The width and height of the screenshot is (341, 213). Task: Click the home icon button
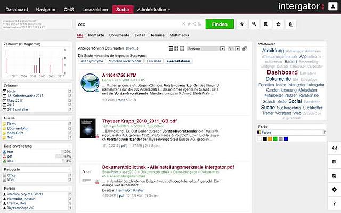pyautogui.click(x=242, y=24)
